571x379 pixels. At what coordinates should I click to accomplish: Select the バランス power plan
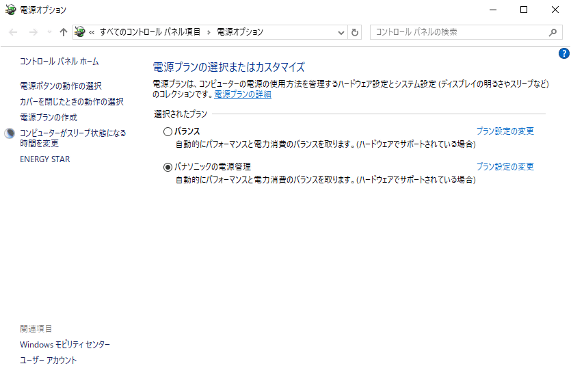pos(168,131)
